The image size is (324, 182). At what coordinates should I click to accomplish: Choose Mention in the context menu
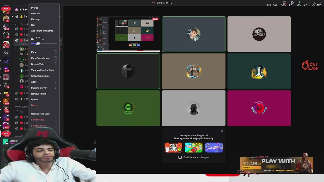point(35,13)
